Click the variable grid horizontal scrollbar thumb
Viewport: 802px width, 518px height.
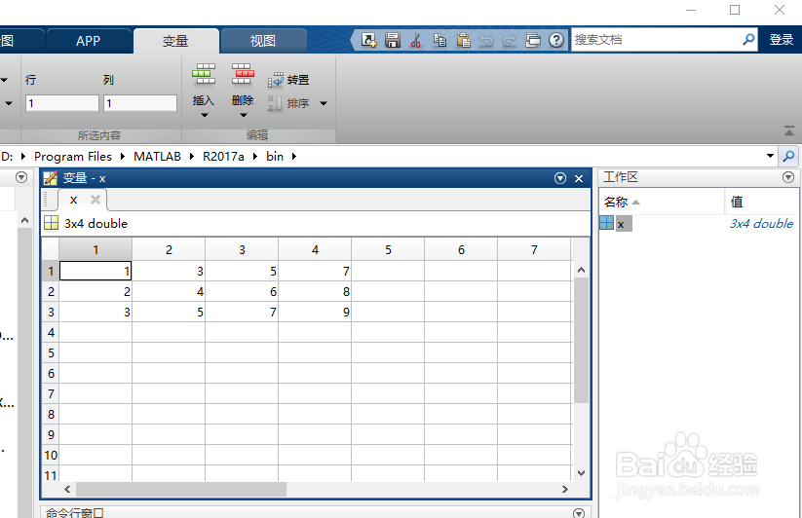tap(181, 490)
